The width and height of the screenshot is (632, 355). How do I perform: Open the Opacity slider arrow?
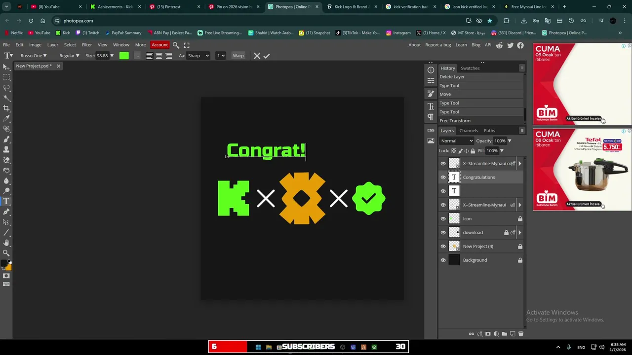pyautogui.click(x=510, y=141)
